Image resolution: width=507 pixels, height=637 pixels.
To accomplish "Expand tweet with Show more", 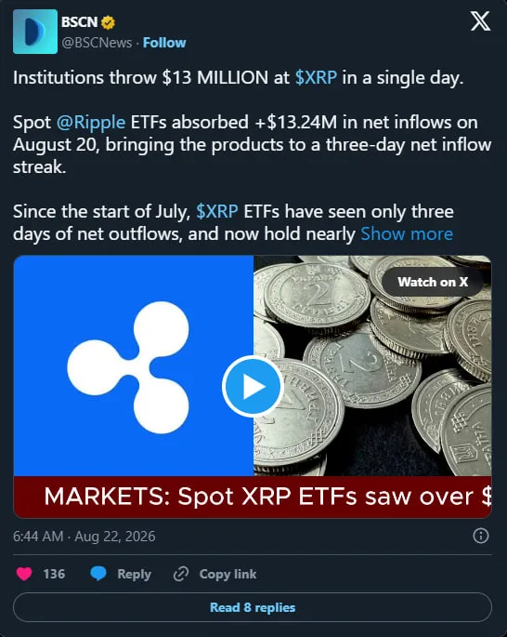I will (x=407, y=234).
